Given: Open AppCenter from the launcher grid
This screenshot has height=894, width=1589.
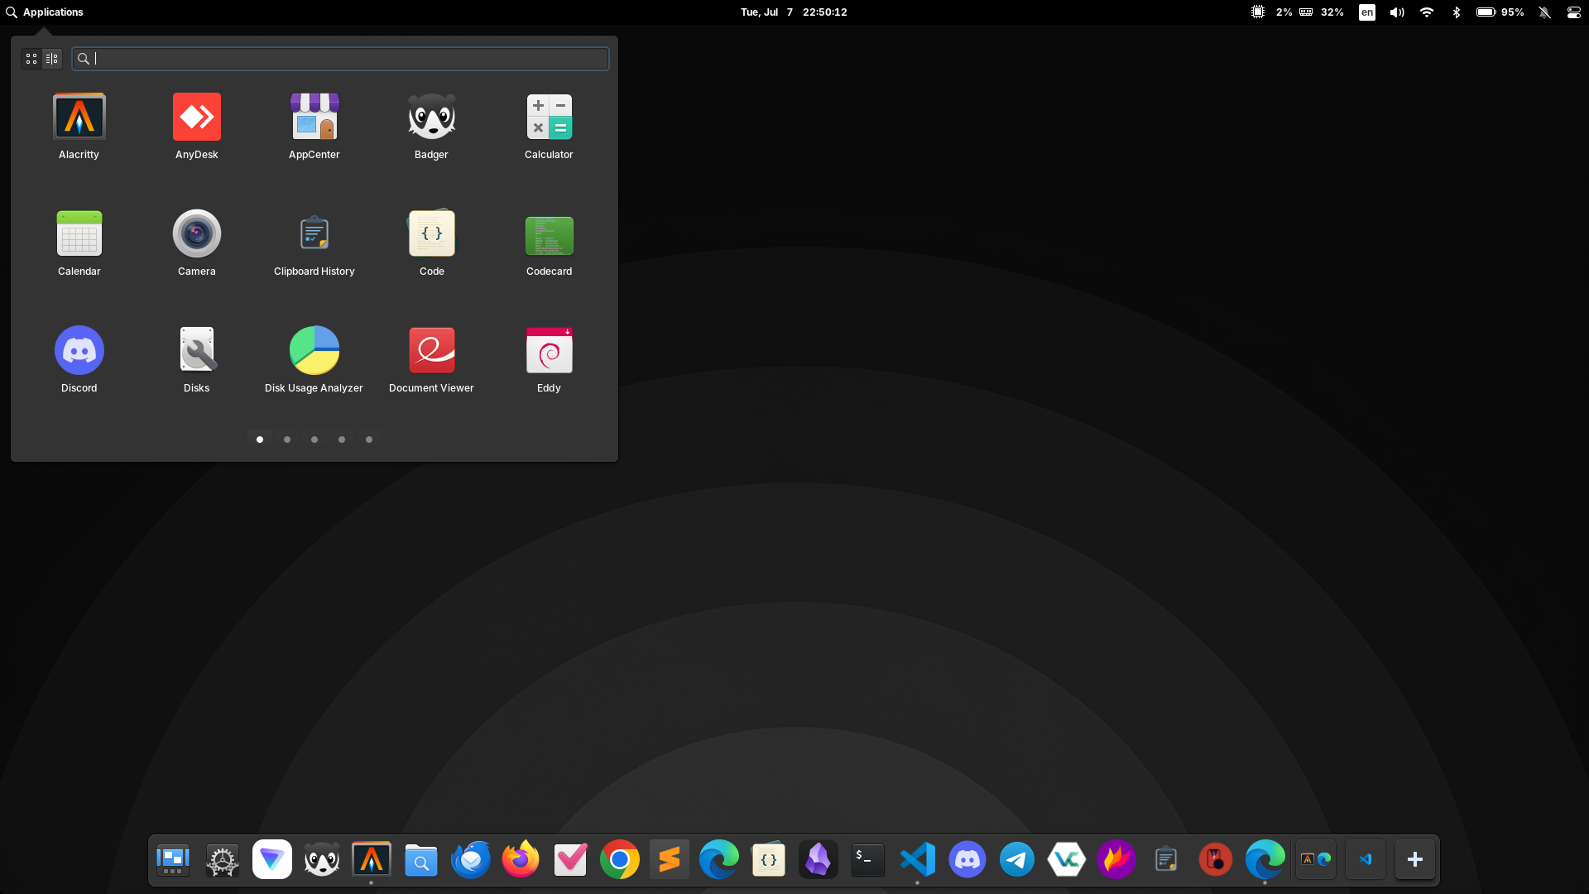Looking at the screenshot, I should pyautogui.click(x=314, y=127).
